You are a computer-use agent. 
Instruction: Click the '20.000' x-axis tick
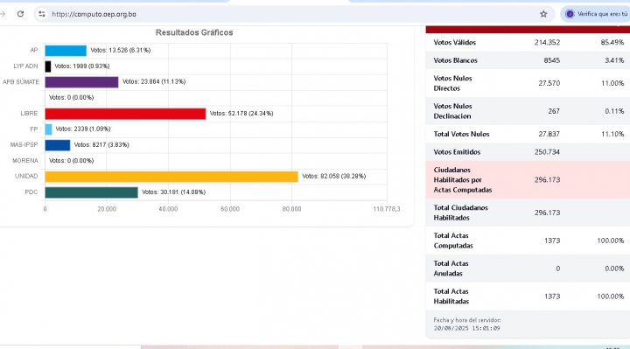tap(107, 209)
